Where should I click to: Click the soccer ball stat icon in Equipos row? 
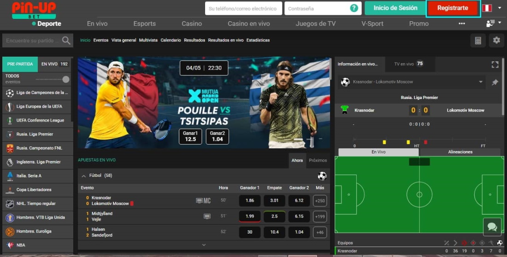pos(500,243)
